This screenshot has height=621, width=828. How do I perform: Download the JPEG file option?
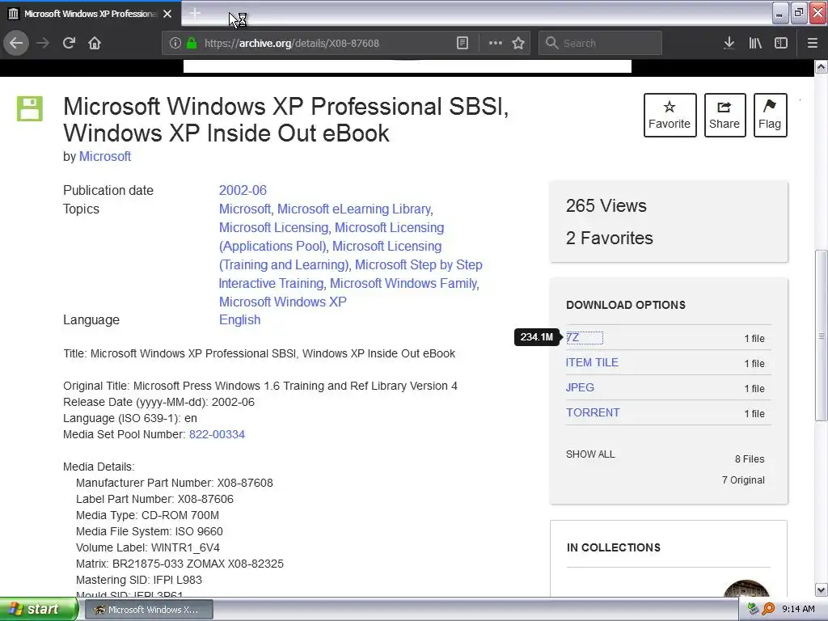pyautogui.click(x=580, y=387)
